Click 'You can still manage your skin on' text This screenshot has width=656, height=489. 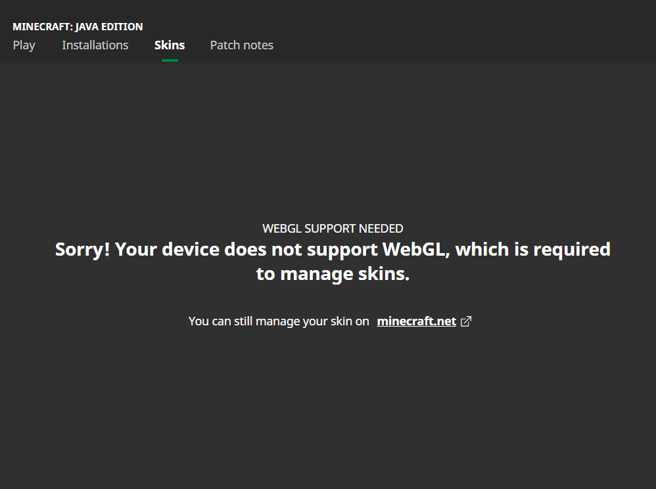tap(279, 321)
